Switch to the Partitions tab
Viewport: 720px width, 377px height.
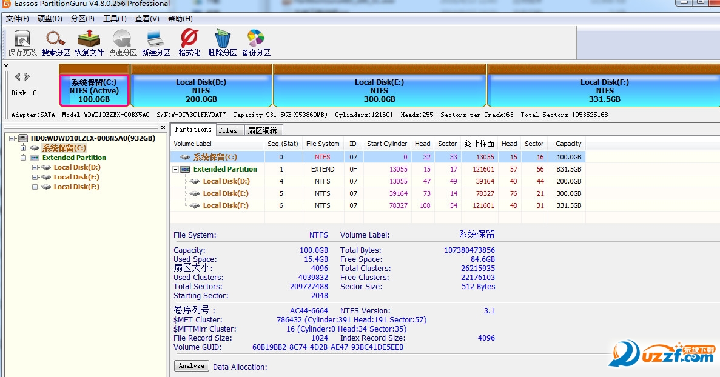[x=193, y=130]
